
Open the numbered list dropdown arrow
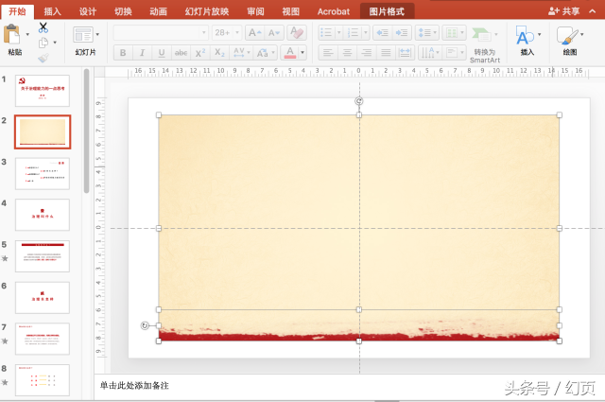click(x=366, y=33)
